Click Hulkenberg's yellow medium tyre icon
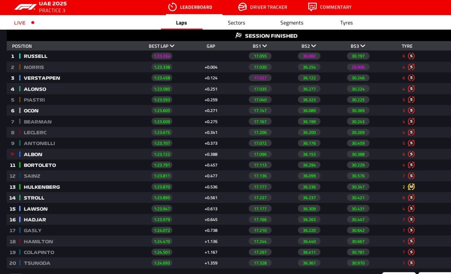451x274 pixels. [411, 187]
